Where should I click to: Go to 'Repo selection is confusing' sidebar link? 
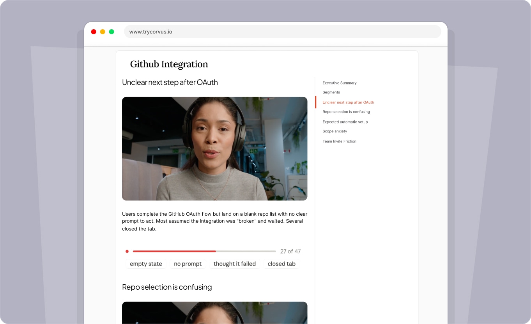pyautogui.click(x=346, y=112)
